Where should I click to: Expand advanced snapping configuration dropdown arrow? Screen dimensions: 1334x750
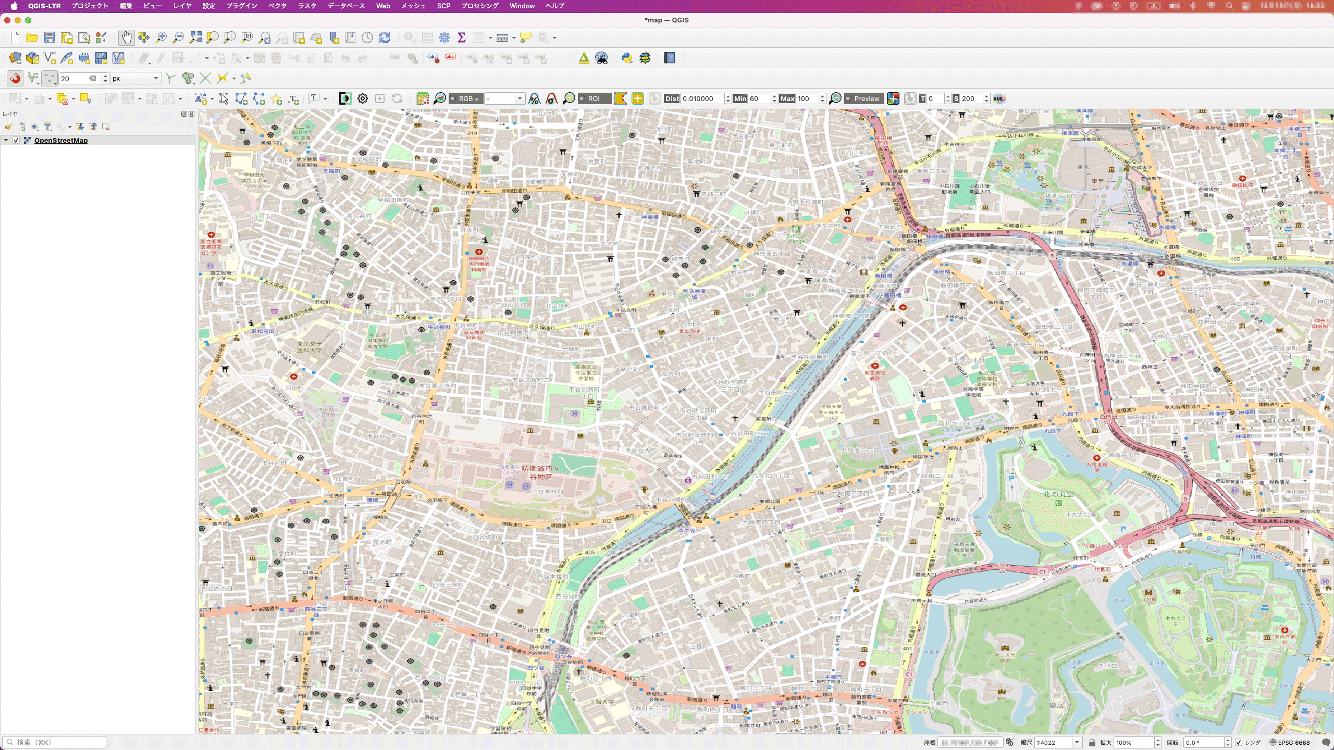click(x=234, y=78)
